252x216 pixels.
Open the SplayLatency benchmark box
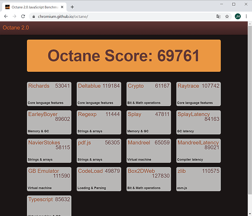(198, 122)
